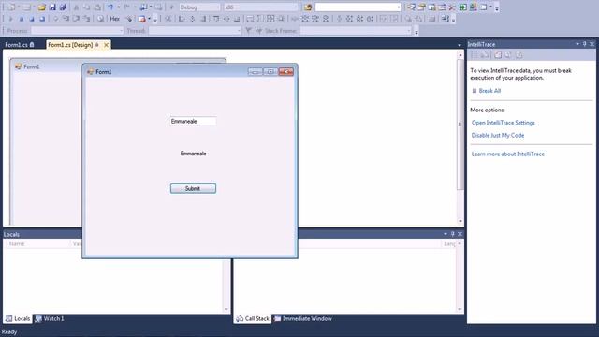Switch to the Watch 1 tab
This screenshot has width=599, height=337.
(50, 318)
